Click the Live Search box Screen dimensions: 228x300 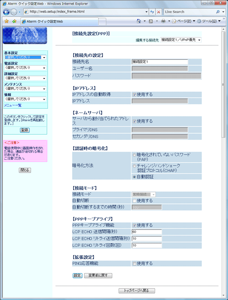(x=190, y=12)
